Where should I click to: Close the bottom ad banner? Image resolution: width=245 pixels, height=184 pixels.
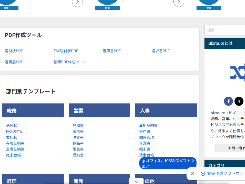point(192,174)
